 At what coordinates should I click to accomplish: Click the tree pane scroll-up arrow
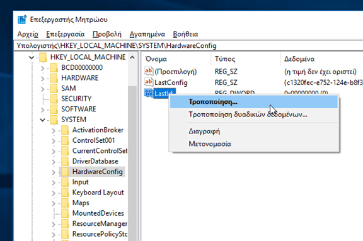[132, 57]
